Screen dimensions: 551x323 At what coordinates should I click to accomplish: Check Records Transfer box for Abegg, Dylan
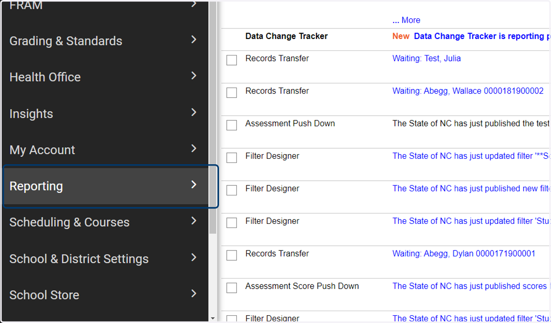[232, 256]
